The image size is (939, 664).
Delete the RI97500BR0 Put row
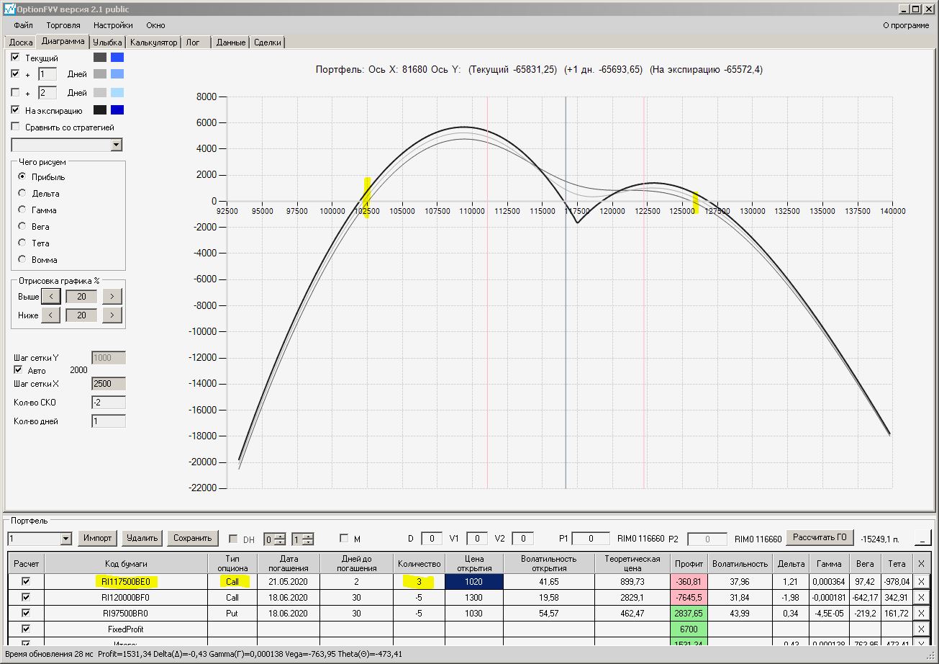921,614
